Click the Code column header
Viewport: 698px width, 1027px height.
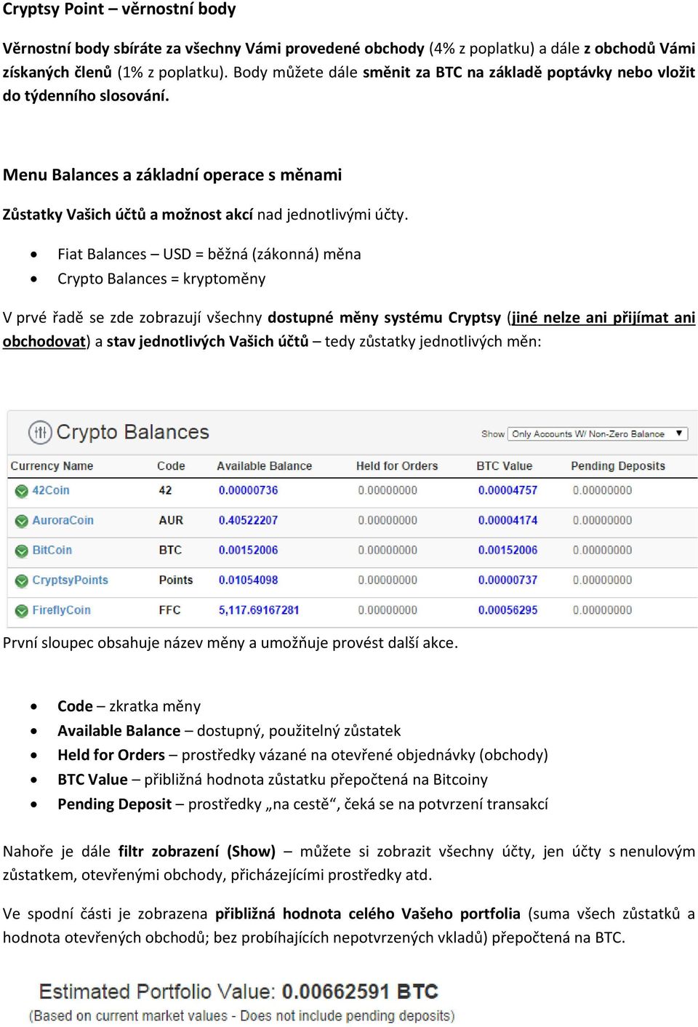pyautogui.click(x=171, y=465)
